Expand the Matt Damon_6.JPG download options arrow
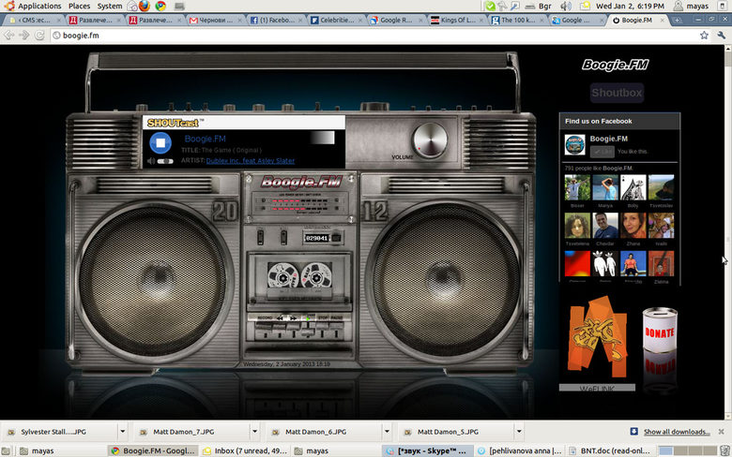The image size is (732, 457). tap(387, 432)
